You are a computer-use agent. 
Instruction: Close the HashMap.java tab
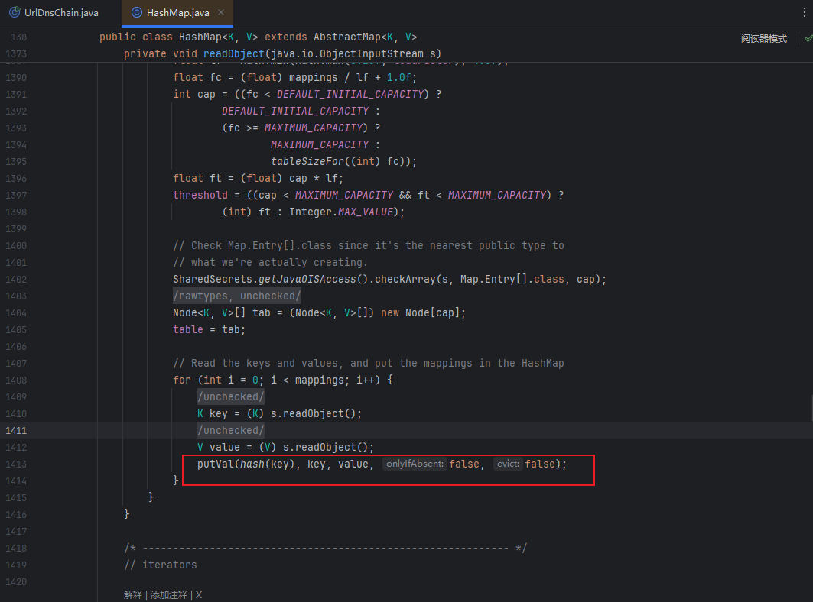coord(221,12)
